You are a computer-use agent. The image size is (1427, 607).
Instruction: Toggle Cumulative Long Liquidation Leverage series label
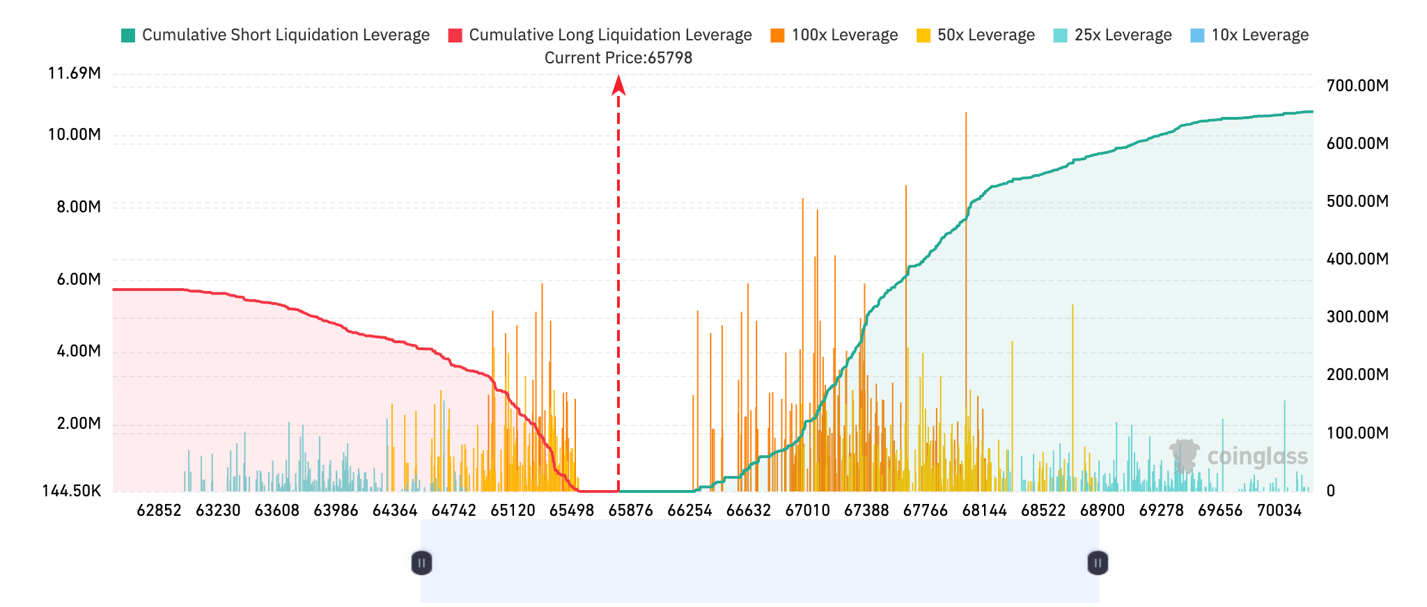(x=610, y=36)
